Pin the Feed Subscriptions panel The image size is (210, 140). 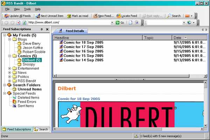(42, 29)
